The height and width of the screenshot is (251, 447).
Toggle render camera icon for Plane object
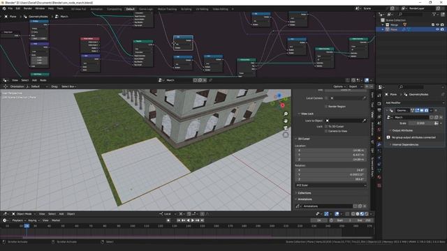pos(442,29)
